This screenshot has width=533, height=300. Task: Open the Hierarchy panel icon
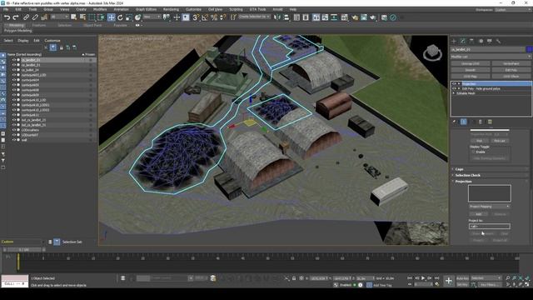(471, 41)
